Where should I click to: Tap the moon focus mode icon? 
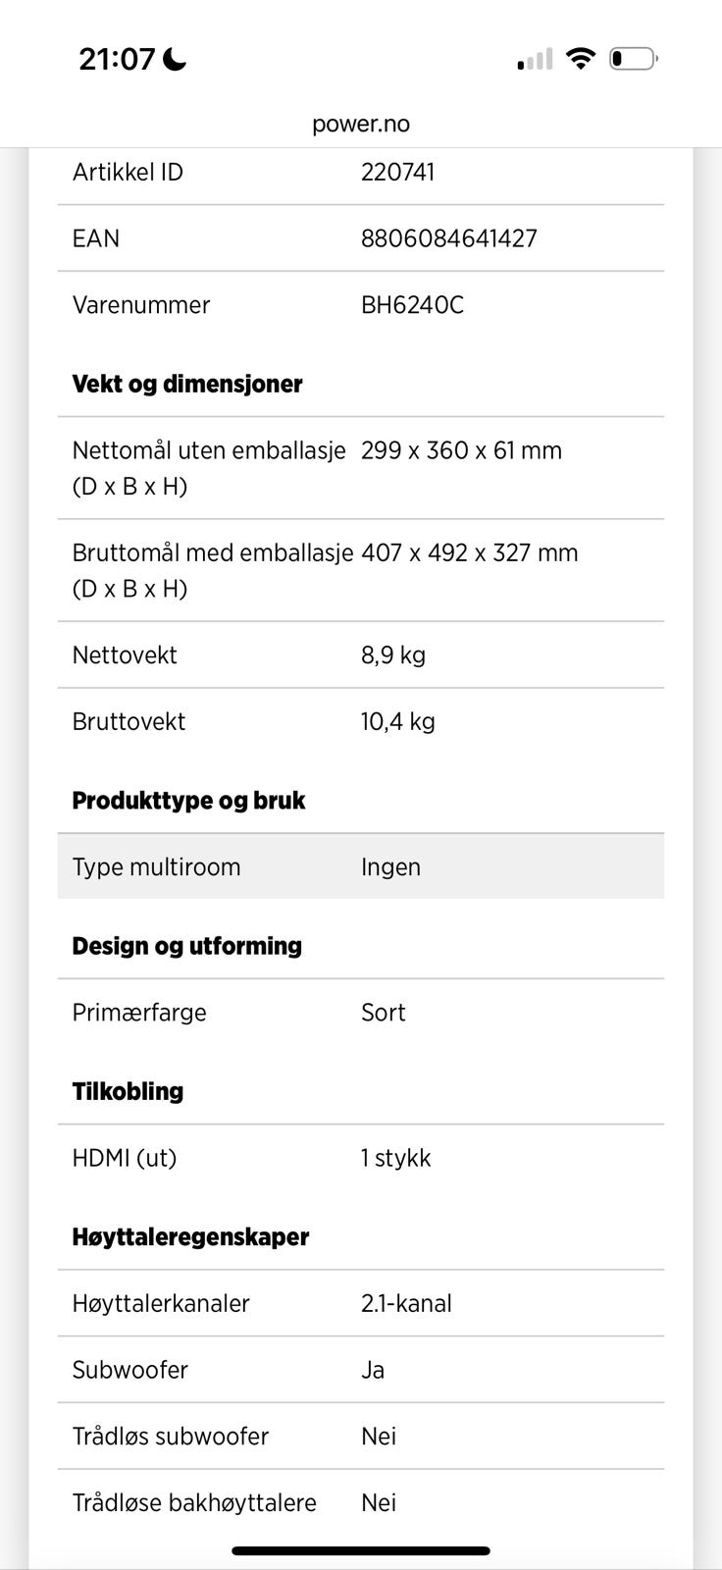pos(175,60)
